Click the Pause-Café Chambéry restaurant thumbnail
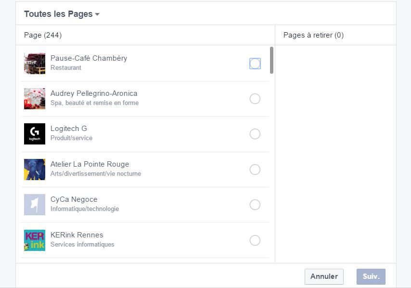 [x=34, y=63]
